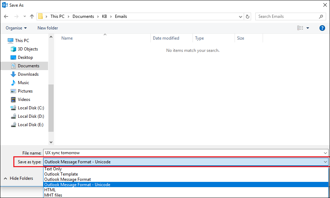
Task: Sort by Date modified column
Action: 166,38
